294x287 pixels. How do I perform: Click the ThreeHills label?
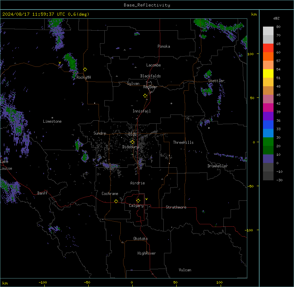click(x=183, y=142)
